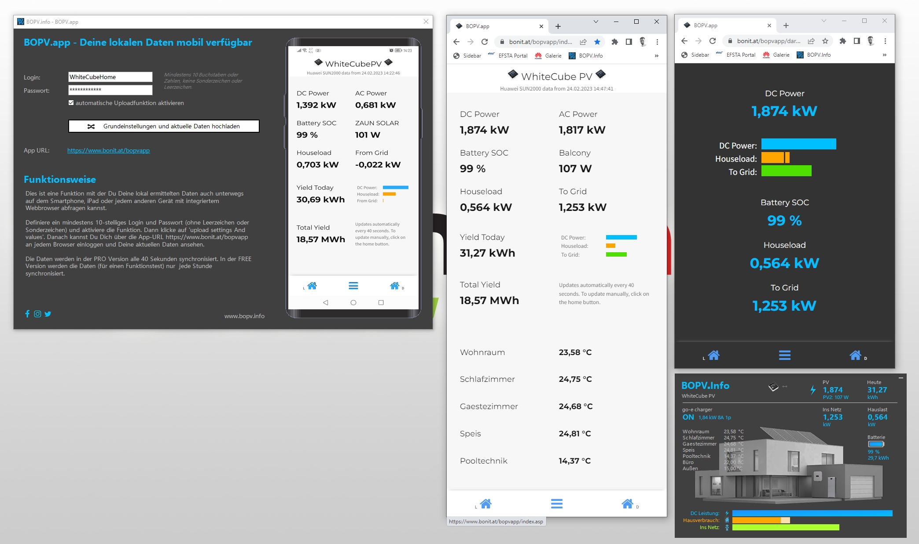This screenshot has width=919, height=544.
Task: Toggle automatische Uploadfunktion aktivieren checkbox
Action: point(71,103)
